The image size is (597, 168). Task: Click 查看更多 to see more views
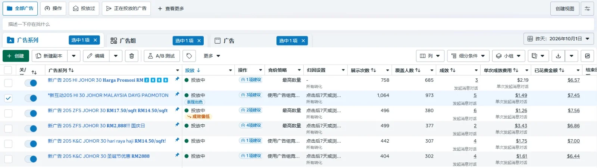coord(171,9)
